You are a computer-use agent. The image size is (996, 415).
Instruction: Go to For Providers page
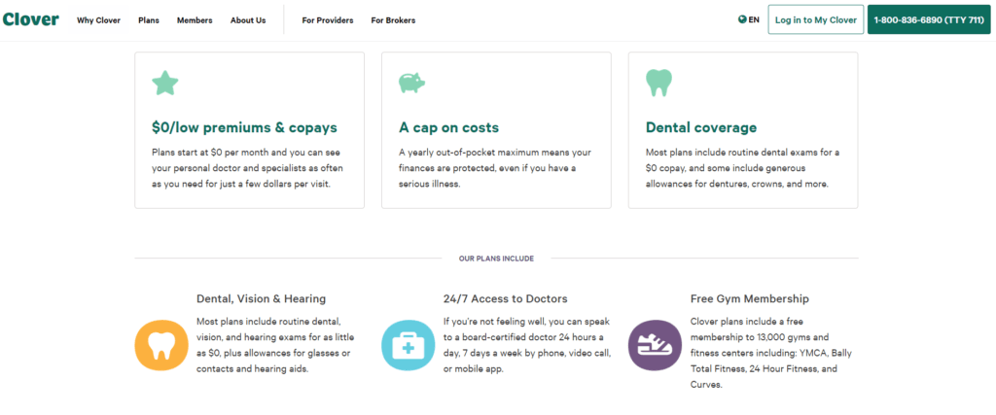click(x=328, y=20)
